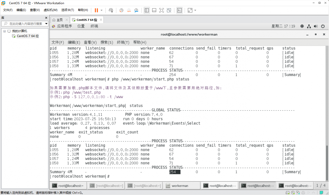Click the guest volume speaker icon
The image size is (329, 195).
click(316, 26)
